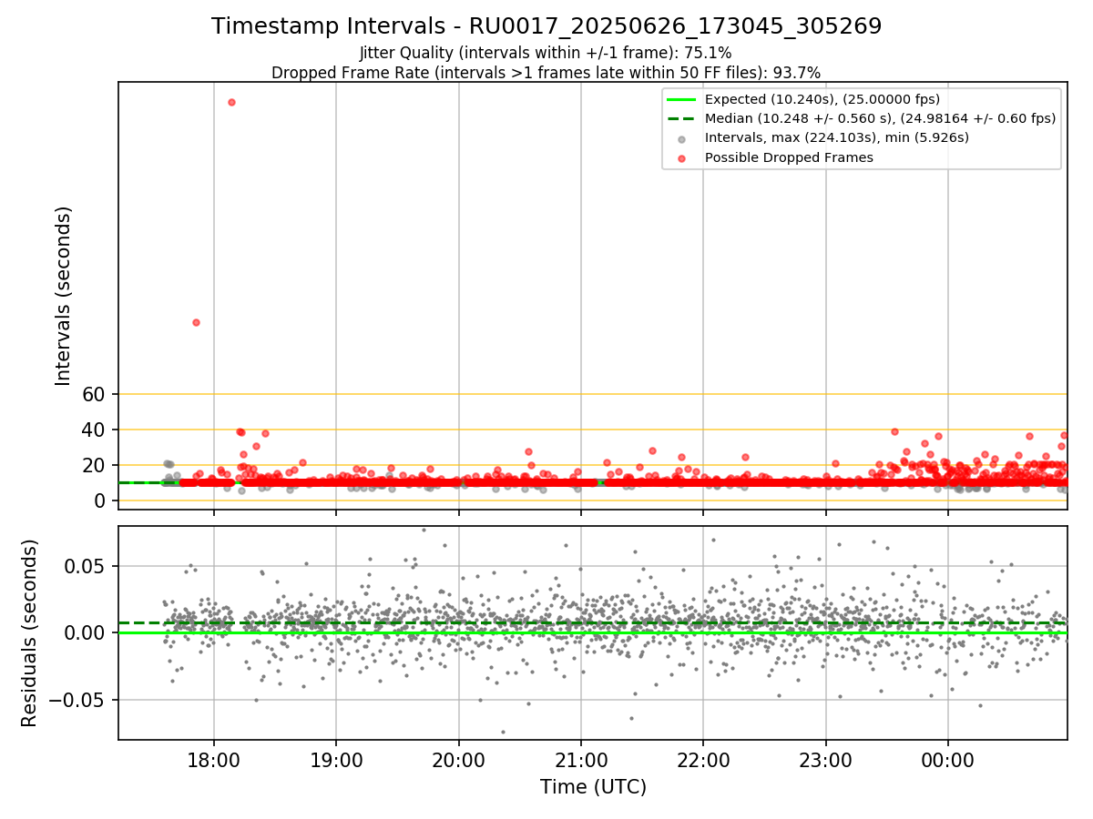Click the plot title 'Timestamp Intervals - RU0017_20250626_173045_305269'
Viewport: 1093px width, 819px height.
click(546, 26)
